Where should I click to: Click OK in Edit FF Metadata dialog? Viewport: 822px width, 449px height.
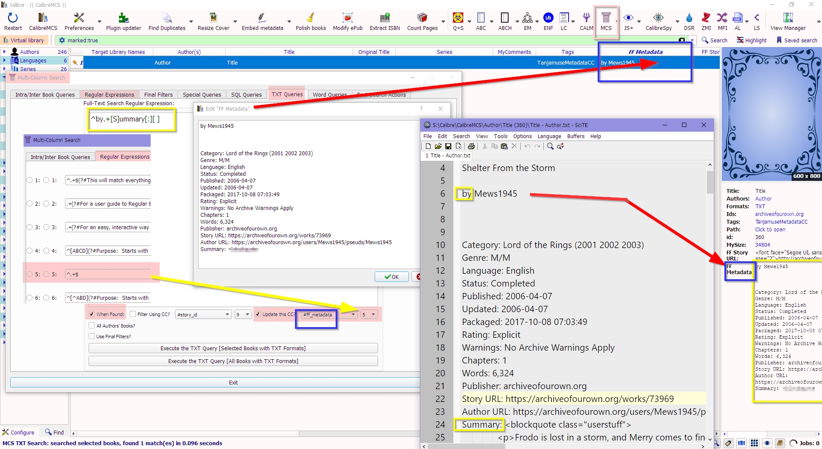point(391,277)
